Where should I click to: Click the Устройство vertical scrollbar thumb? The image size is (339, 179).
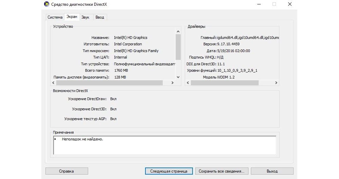click(x=178, y=47)
